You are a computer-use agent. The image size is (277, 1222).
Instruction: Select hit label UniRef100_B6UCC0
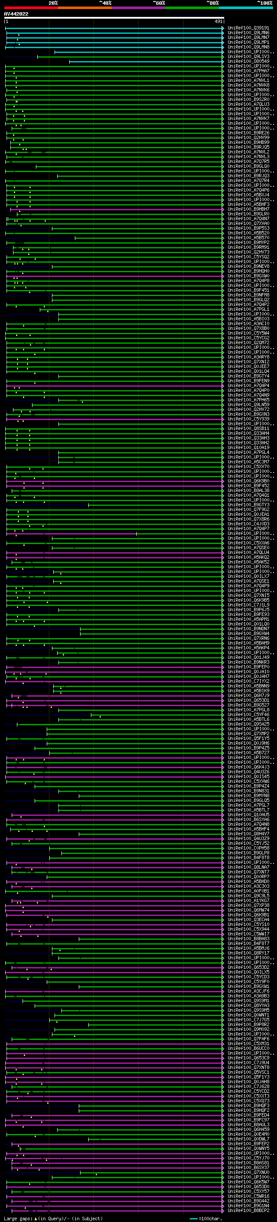(x=248, y=1048)
